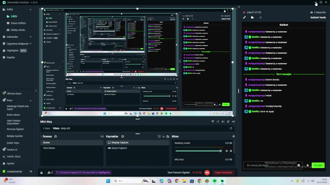Open the camera icon beside the pencil
Screen dimensions: 330x185
252,17
